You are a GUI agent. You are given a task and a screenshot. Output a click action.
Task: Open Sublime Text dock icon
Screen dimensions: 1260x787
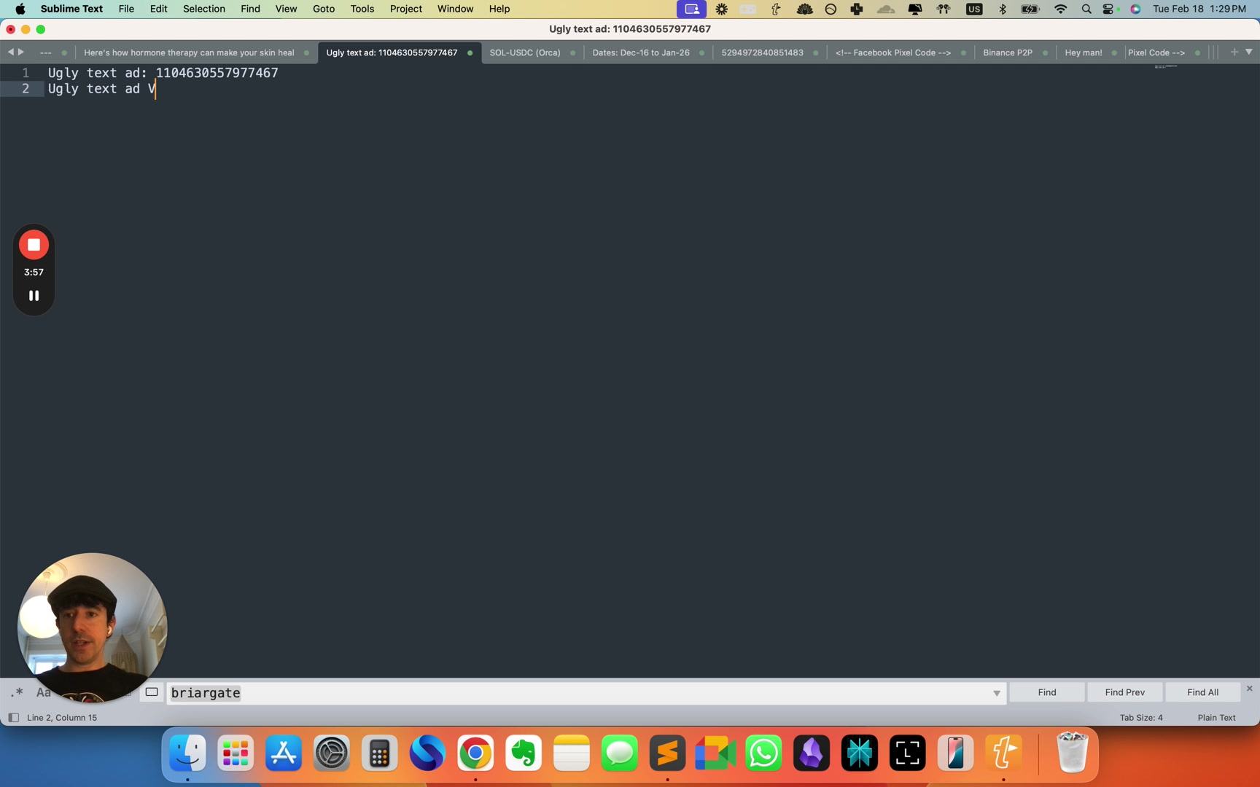pyautogui.click(x=667, y=753)
